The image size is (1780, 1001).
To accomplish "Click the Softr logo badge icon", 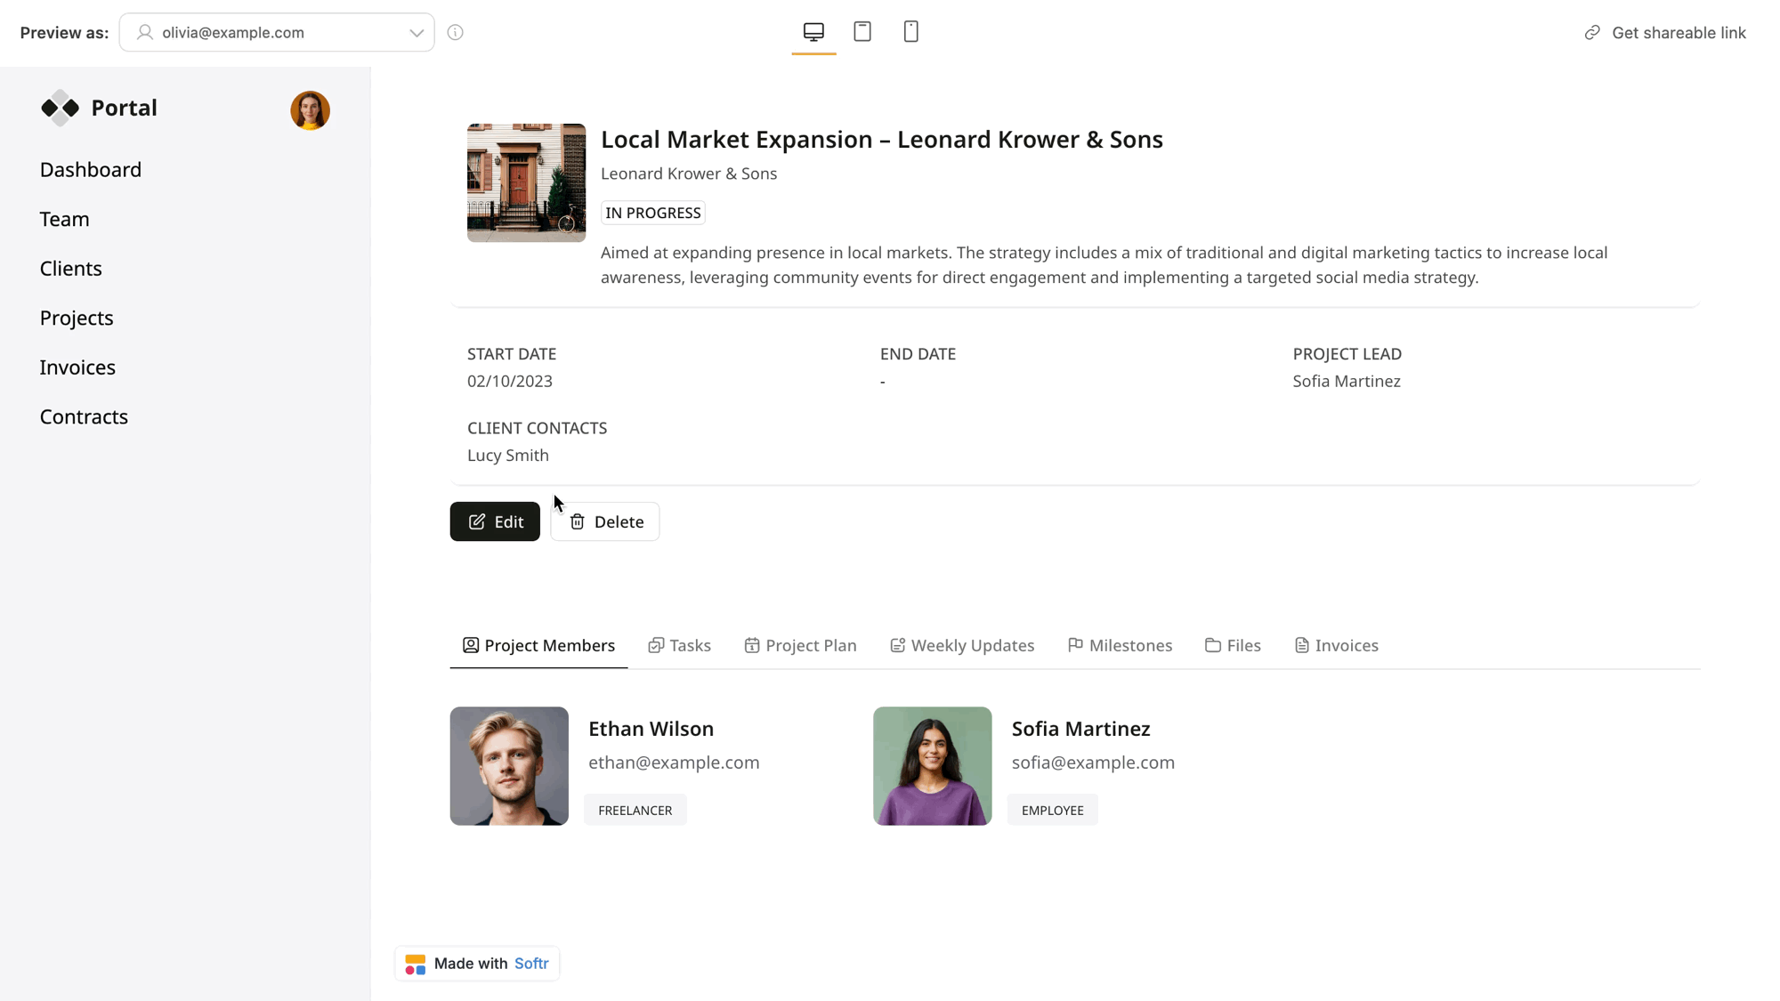I will (415, 964).
